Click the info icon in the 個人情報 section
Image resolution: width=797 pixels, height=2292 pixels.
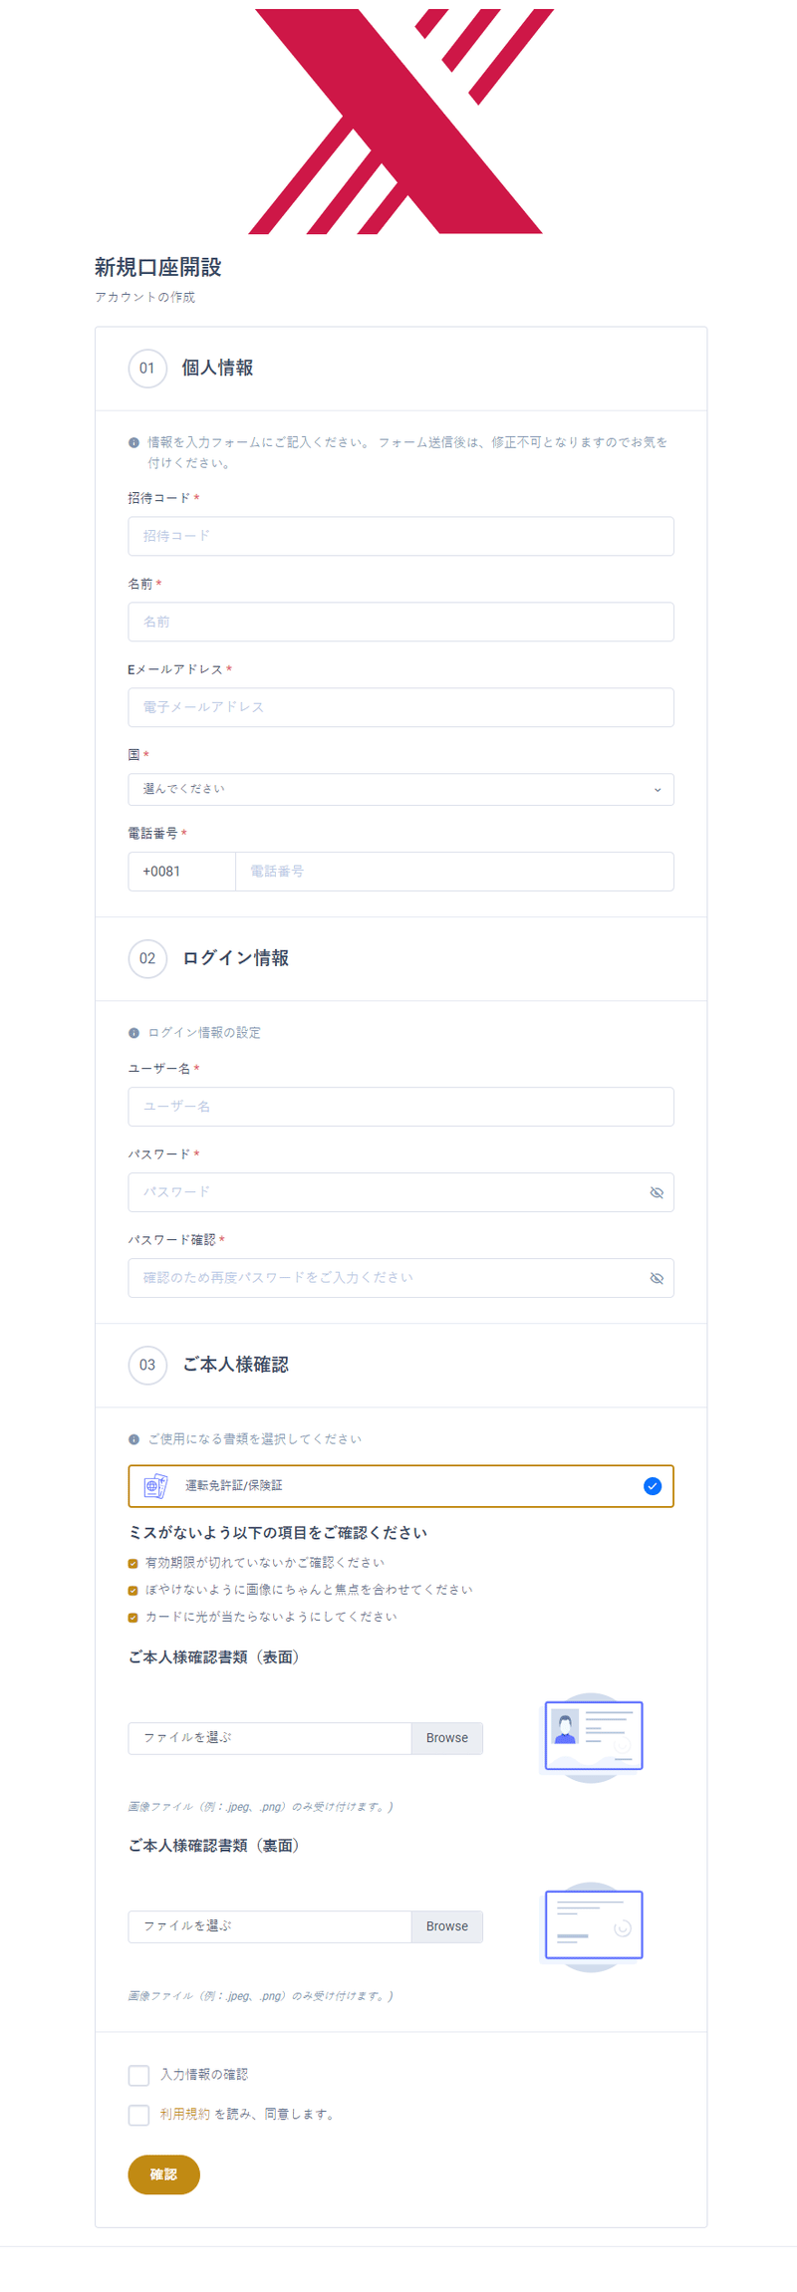tap(133, 441)
